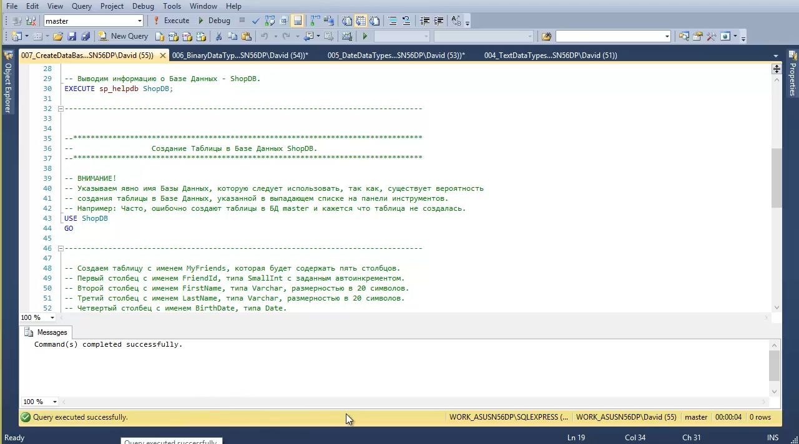Open the Find combo box dropdown
Screen dimensions: 799x444
point(667,36)
